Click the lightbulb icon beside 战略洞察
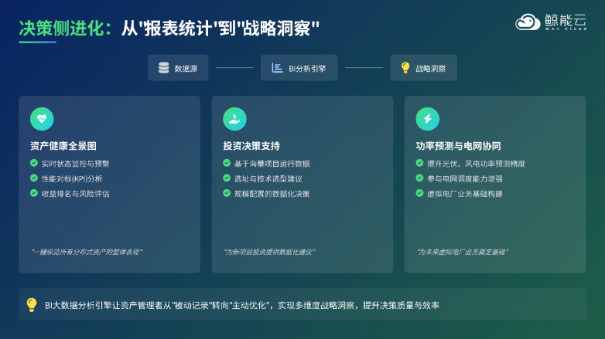 (x=405, y=68)
